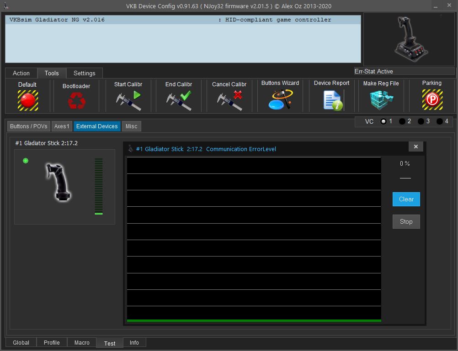Select VC radio option 2
The height and width of the screenshot is (351, 458).
coord(402,121)
